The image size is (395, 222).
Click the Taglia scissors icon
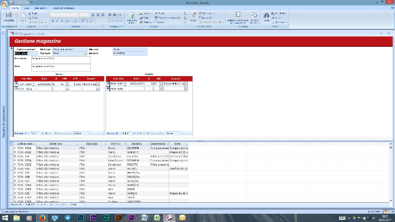[x=29, y=14]
